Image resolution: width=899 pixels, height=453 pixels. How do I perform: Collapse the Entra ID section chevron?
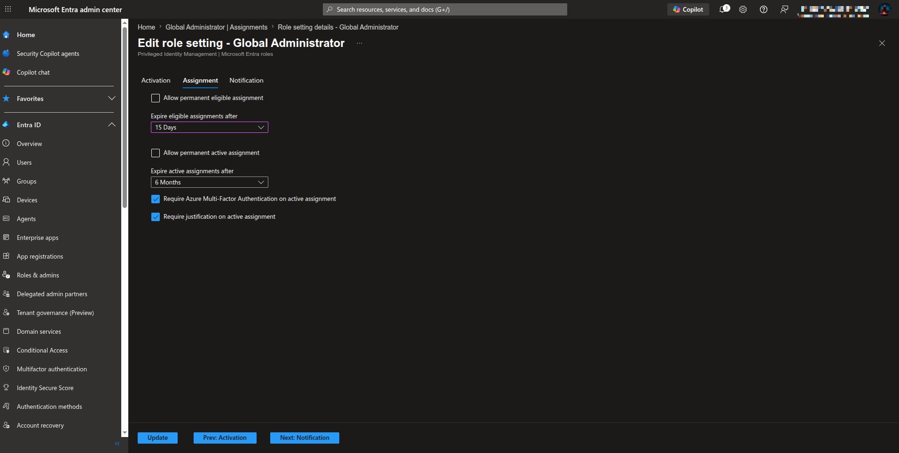111,125
